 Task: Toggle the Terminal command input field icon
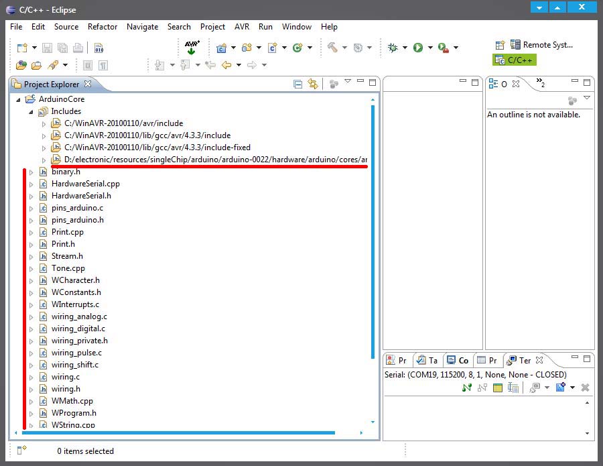(x=513, y=388)
